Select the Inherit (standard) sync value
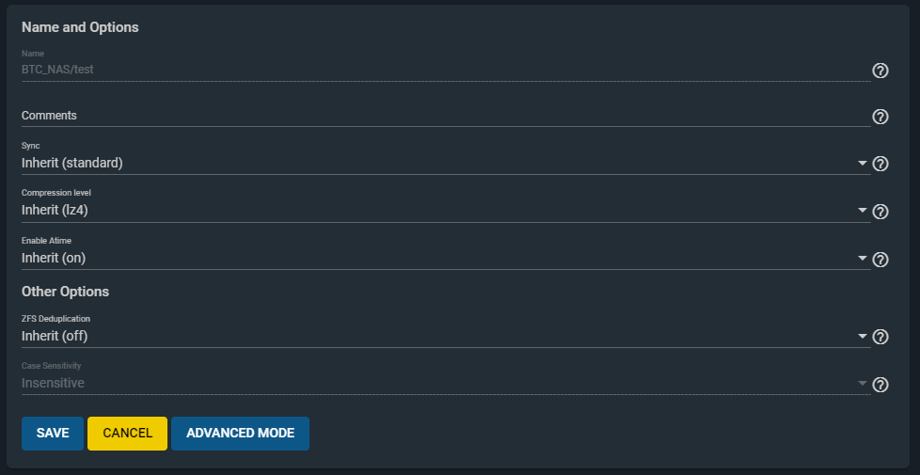This screenshot has height=475, width=920. (72, 164)
